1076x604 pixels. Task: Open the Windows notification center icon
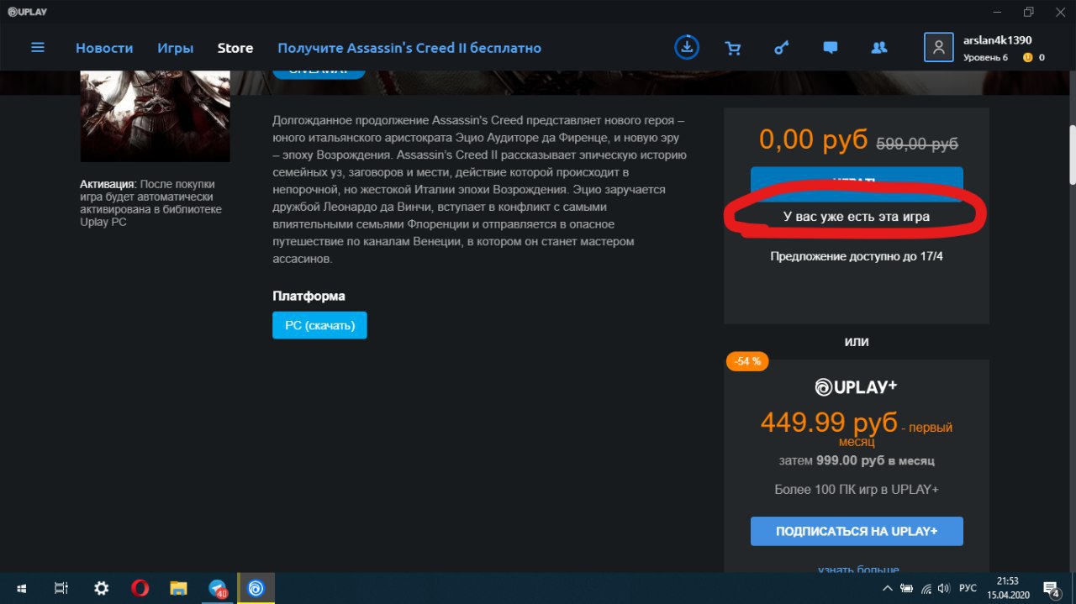[x=1052, y=589]
